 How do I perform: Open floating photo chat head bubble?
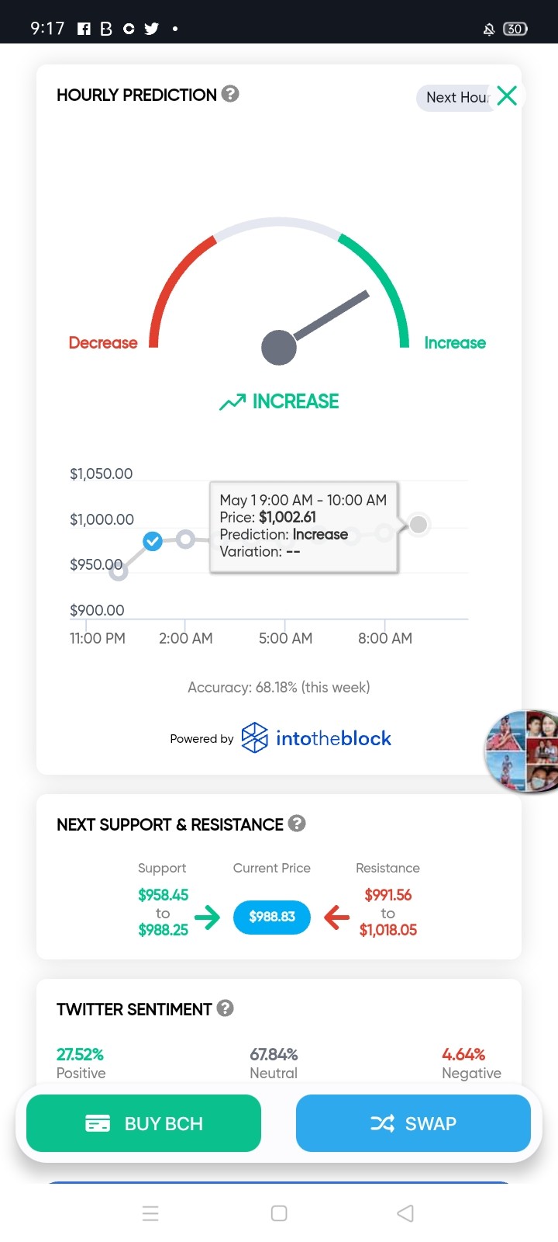coord(522,751)
